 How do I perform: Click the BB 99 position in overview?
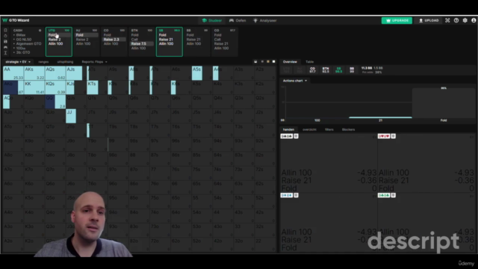(352, 69)
